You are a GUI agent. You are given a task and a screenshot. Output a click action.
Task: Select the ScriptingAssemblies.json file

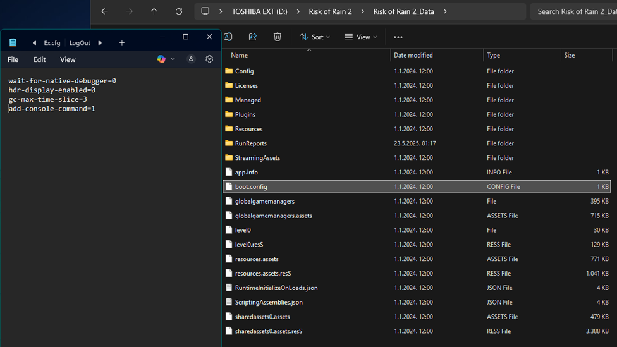pos(417,302)
